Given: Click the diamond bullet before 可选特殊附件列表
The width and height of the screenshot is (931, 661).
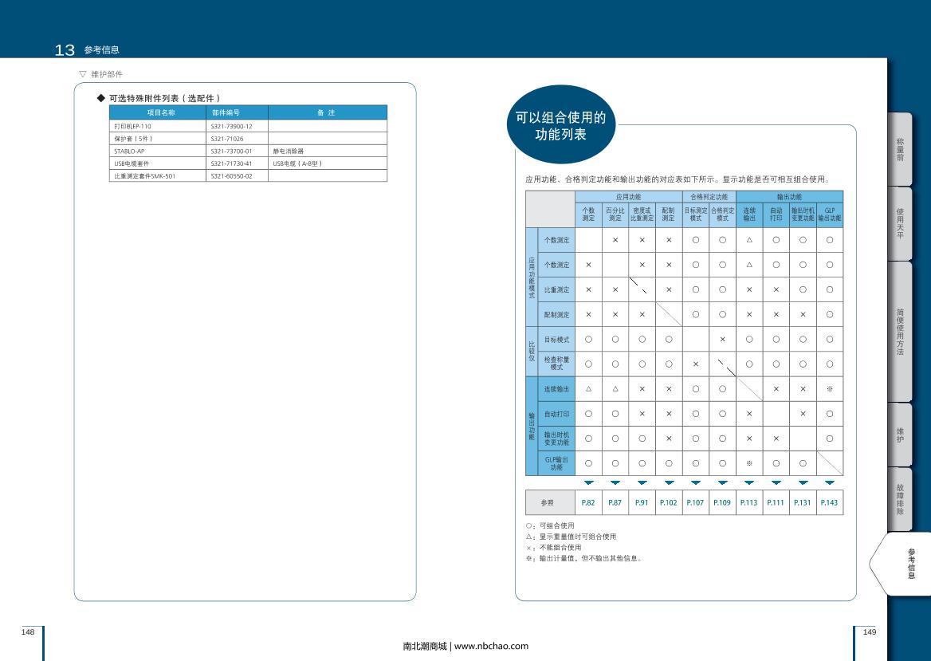Looking at the screenshot, I should click(100, 98).
